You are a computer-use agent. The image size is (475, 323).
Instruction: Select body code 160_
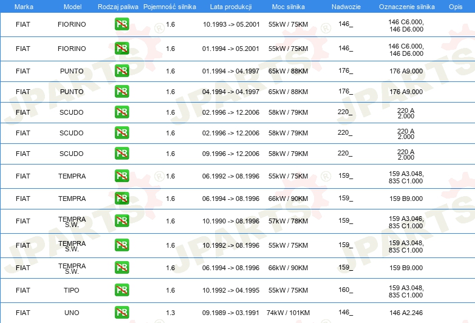[346, 290]
